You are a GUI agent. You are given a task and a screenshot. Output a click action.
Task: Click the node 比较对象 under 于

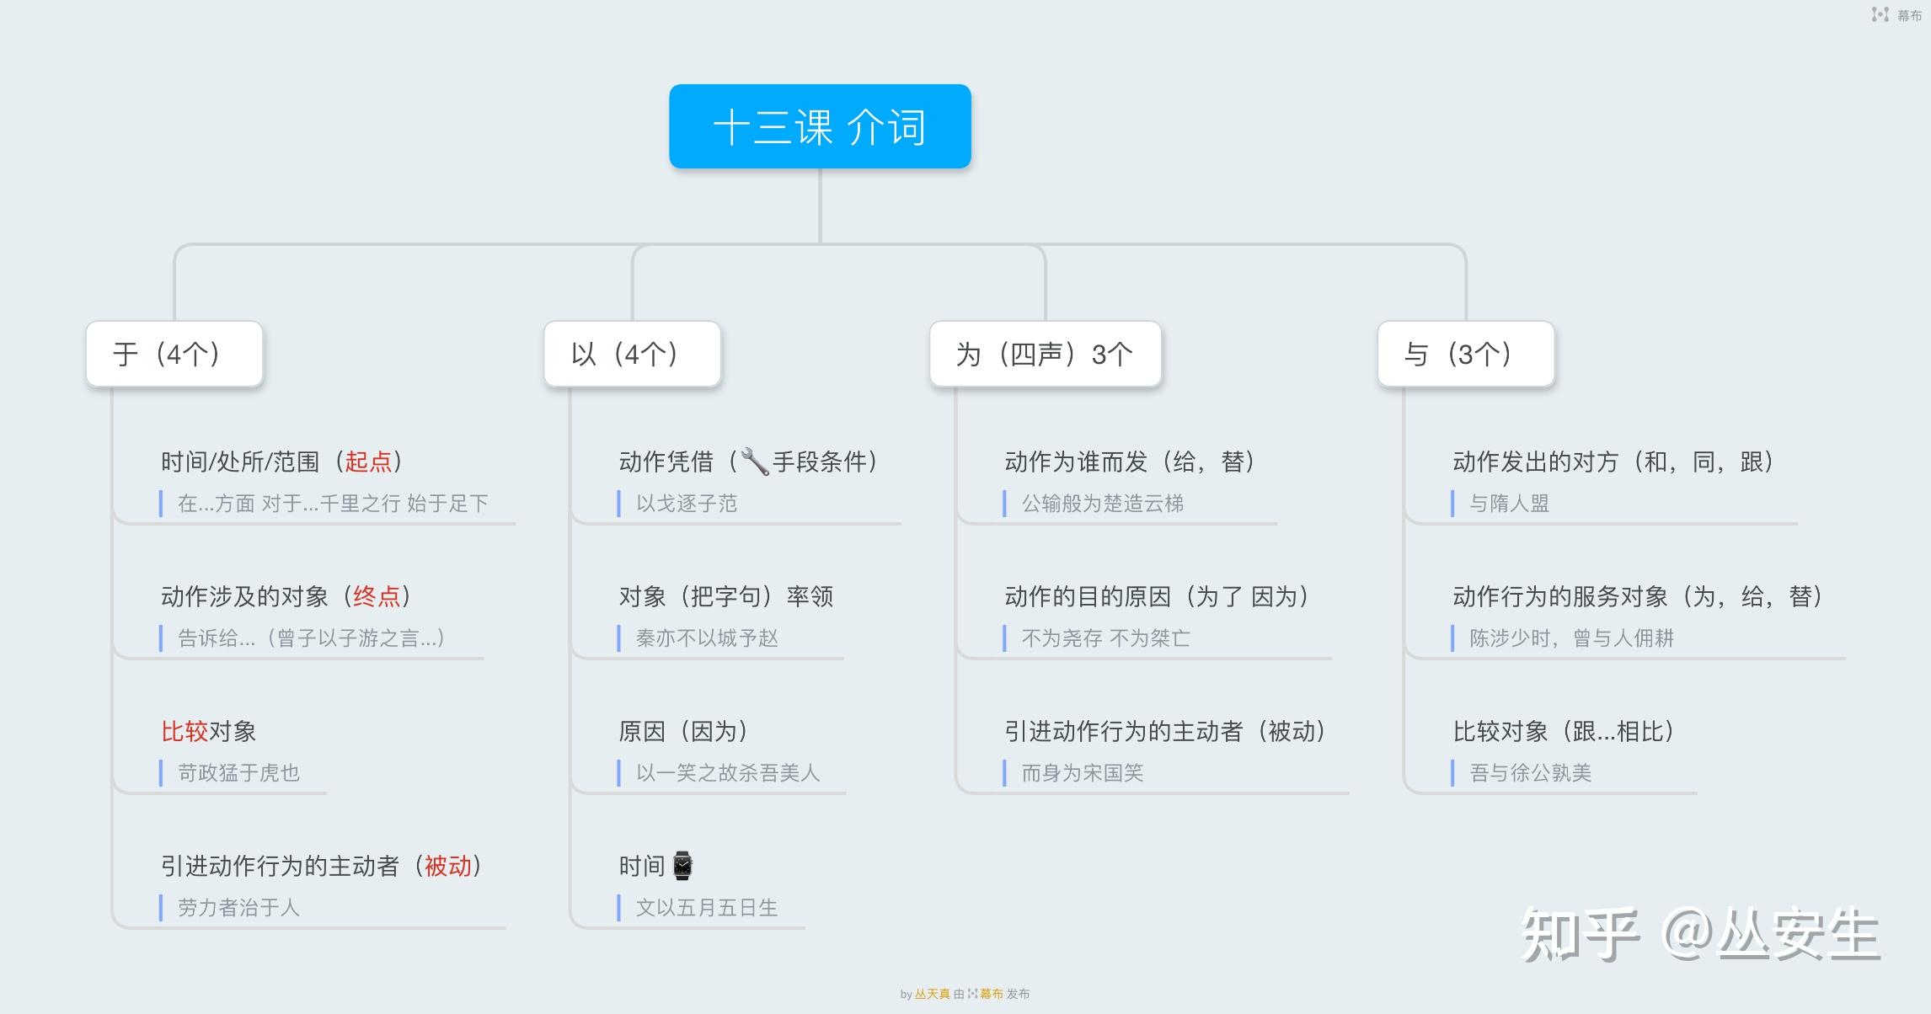(x=208, y=731)
